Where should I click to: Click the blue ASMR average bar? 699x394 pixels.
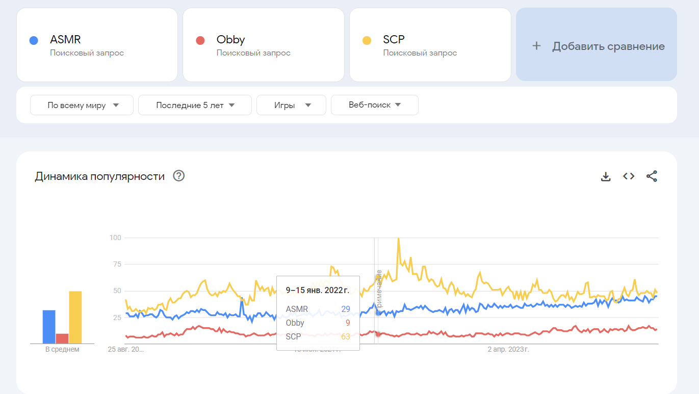(49, 326)
